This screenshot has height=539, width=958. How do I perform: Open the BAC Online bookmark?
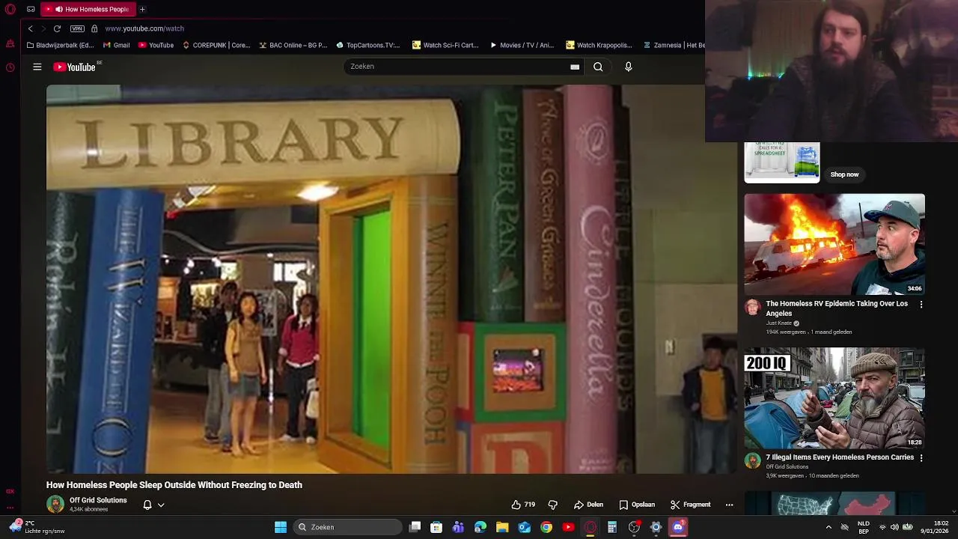[293, 45]
